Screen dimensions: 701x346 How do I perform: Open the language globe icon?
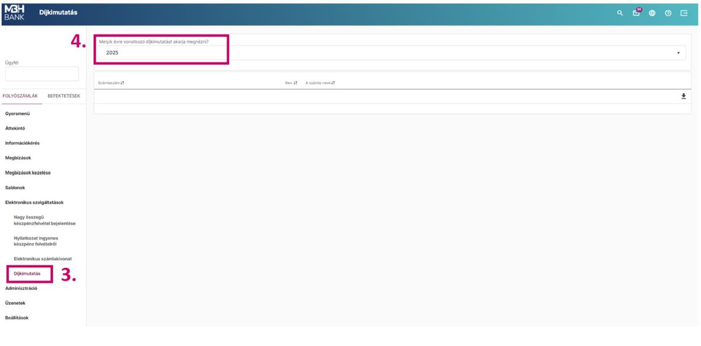(652, 13)
